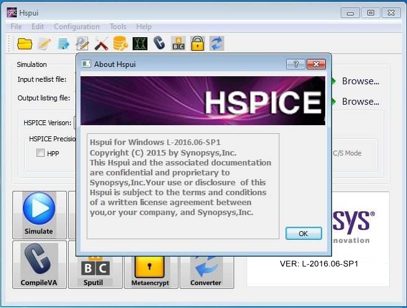The width and height of the screenshot is (407, 308).
Task: Close the About Hspui dialog
Action: pyautogui.click(x=316, y=64)
